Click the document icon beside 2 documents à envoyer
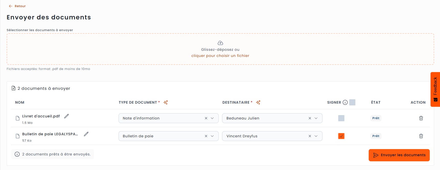Screen dimensions: 440x170 click(14, 88)
